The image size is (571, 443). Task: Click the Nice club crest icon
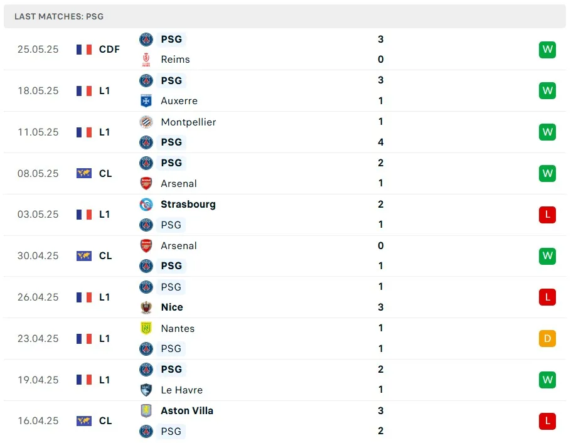point(146,307)
